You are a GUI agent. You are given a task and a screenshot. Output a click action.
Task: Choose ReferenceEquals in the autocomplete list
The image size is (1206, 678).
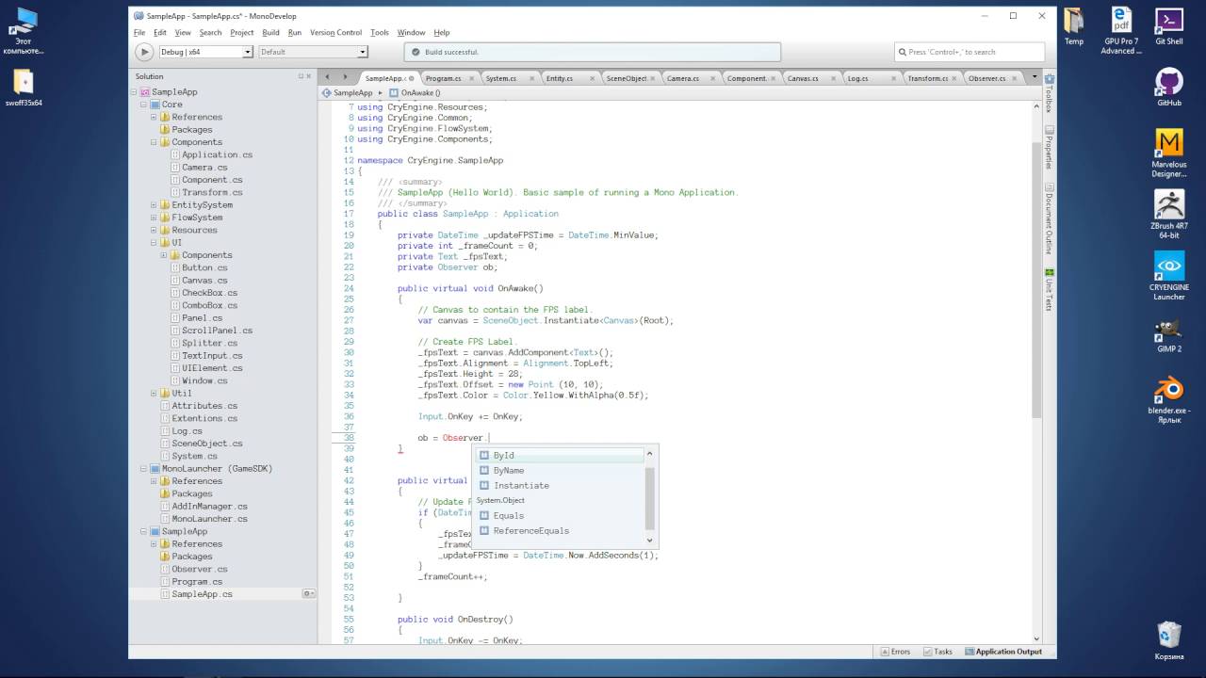point(562,530)
